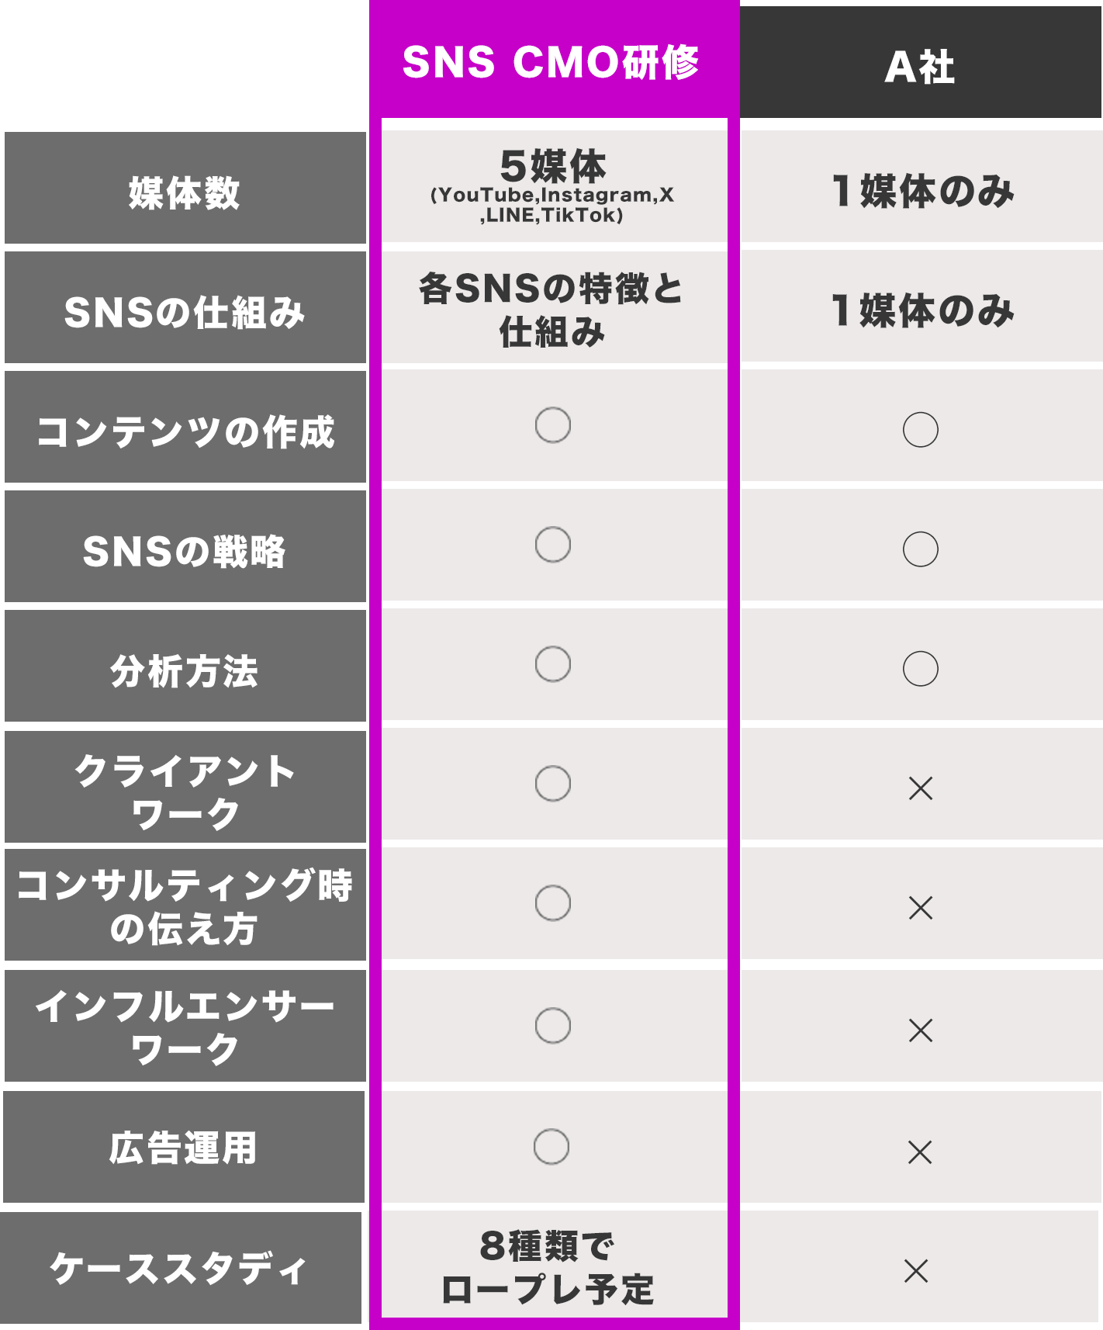Click the インフルエンサーワーク row label
The height and width of the screenshot is (1330, 1103).
(x=185, y=1026)
